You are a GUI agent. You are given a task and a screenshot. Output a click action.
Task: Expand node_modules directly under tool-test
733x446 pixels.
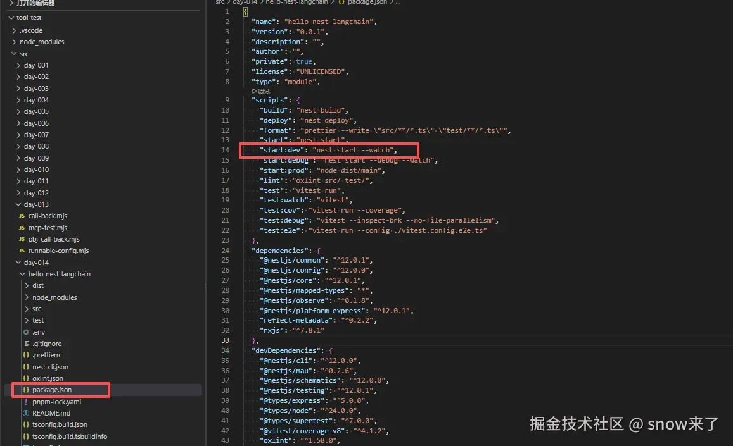[14, 42]
